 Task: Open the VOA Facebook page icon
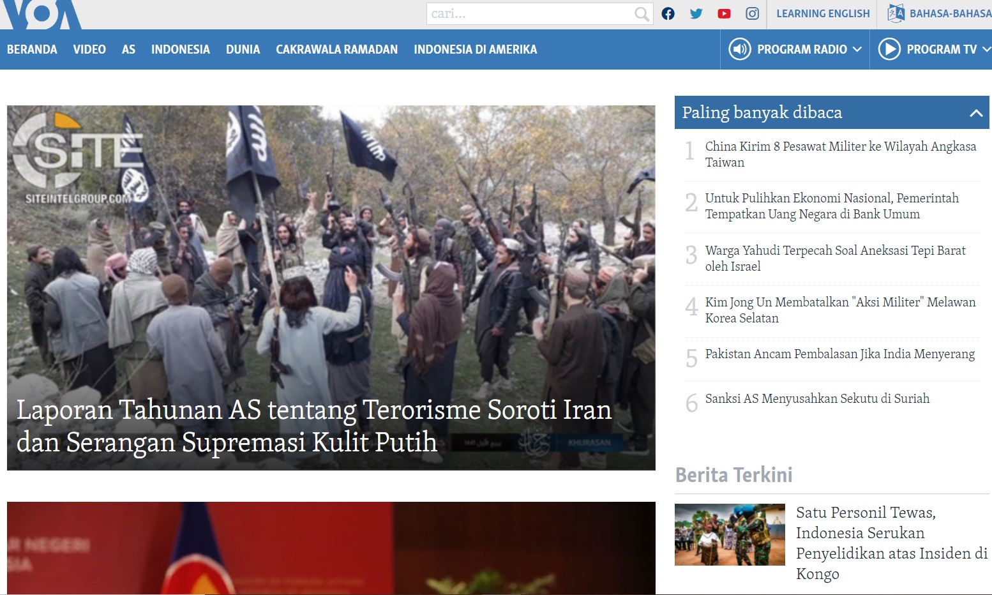668,13
